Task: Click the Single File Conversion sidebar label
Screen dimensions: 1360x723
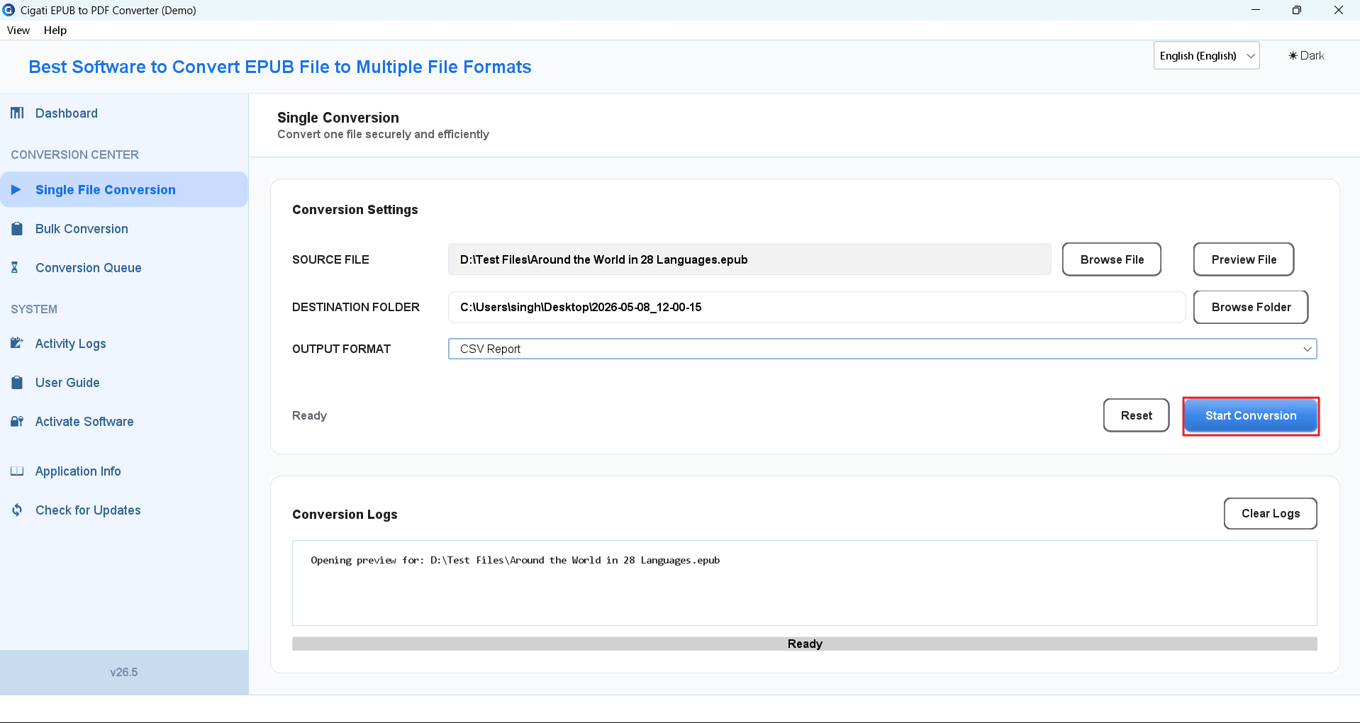Action: click(x=106, y=190)
